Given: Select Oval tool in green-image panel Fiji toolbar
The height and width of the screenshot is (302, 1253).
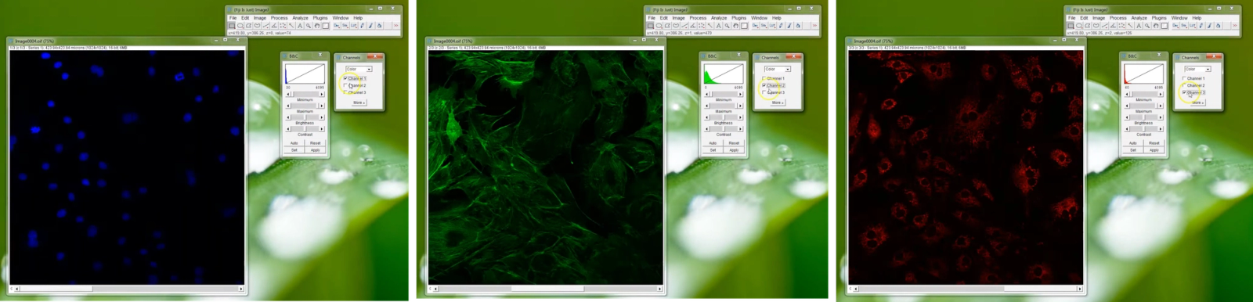Looking at the screenshot, I should [659, 26].
